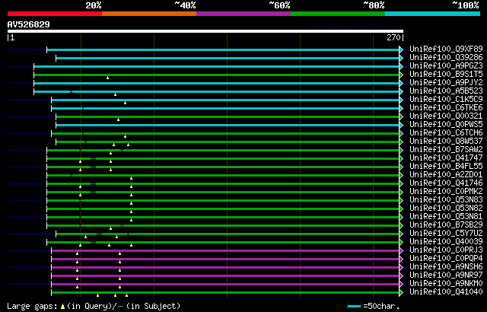Click the arrowhead beside UniRef100_Q9XF89

[401, 49]
